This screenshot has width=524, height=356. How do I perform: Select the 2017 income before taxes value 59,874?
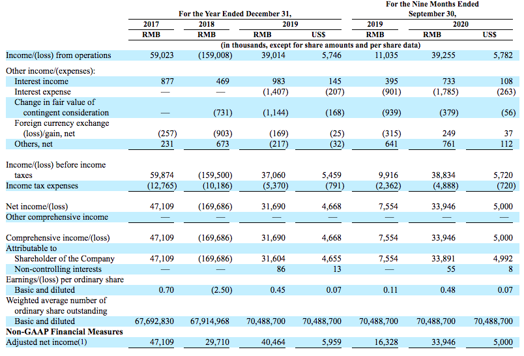pos(162,175)
